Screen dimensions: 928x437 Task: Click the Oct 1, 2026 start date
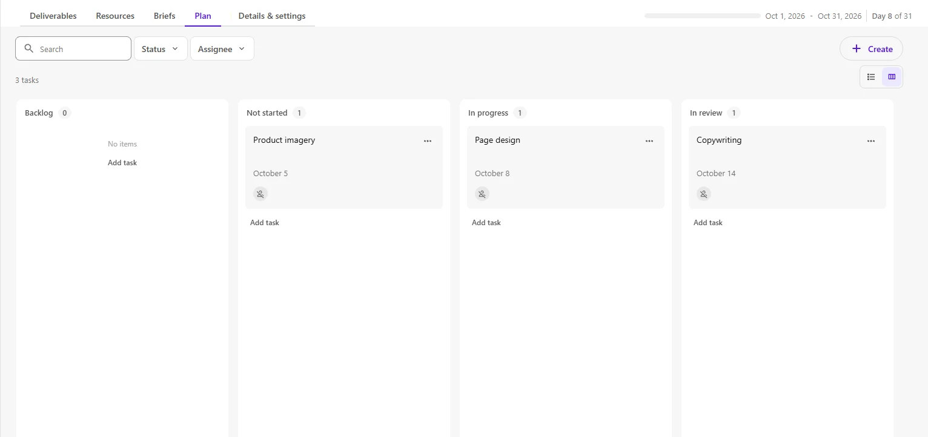point(785,16)
